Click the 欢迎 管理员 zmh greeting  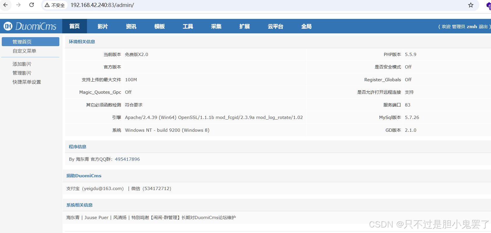[x=459, y=26]
